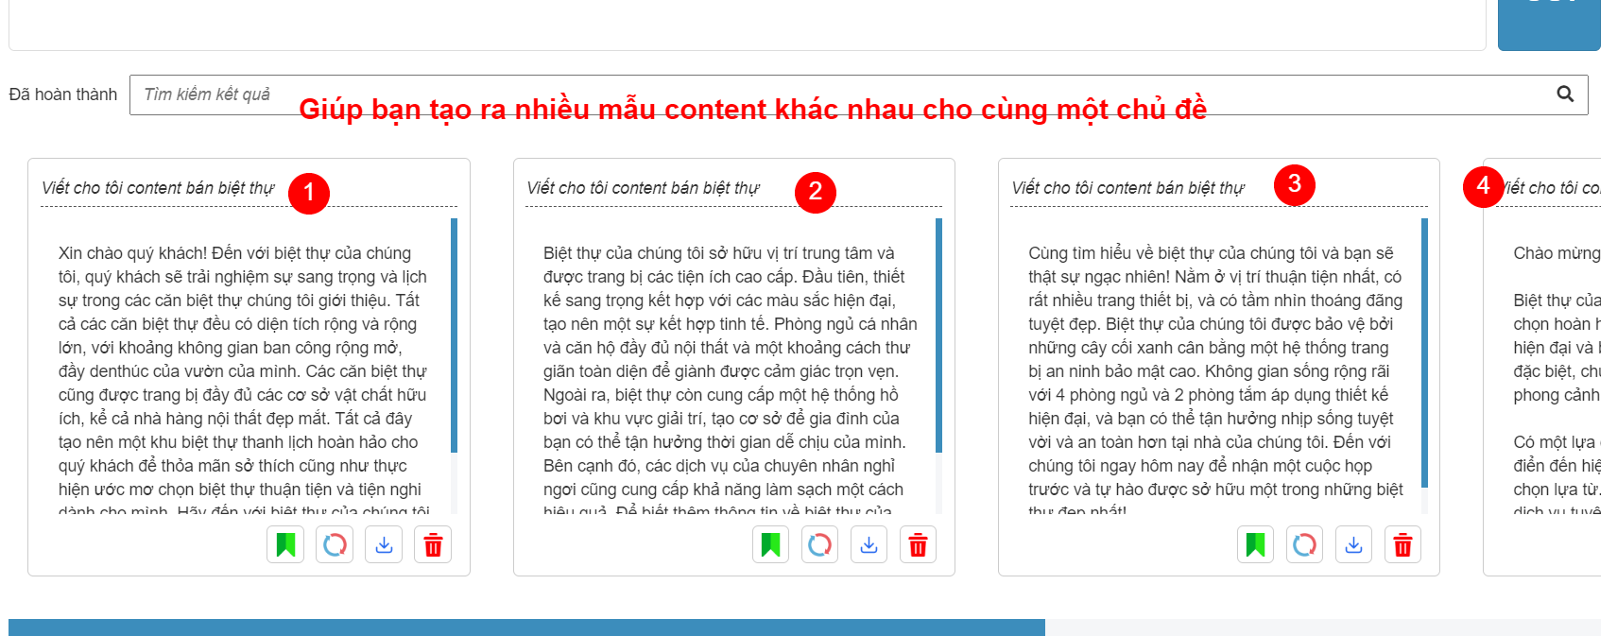
Task: Click the large text input area at the top
Action: pos(748,25)
